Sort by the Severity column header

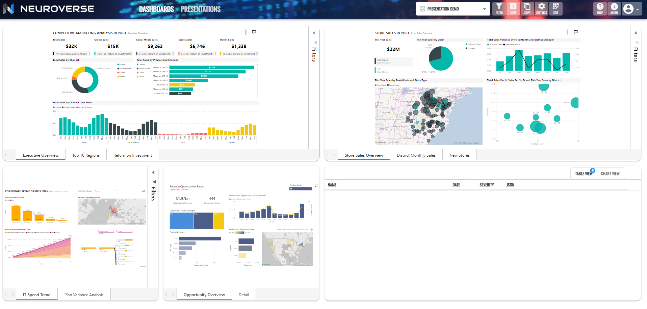(x=486, y=185)
